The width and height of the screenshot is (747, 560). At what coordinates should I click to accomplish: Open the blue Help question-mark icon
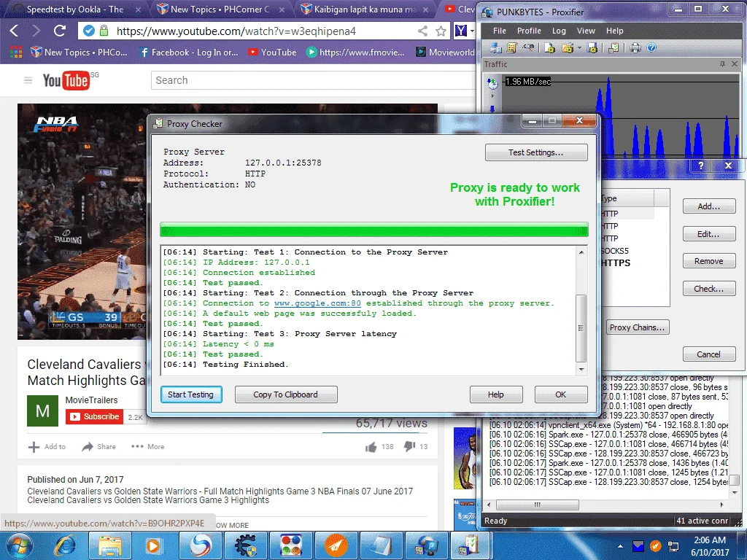(651, 47)
